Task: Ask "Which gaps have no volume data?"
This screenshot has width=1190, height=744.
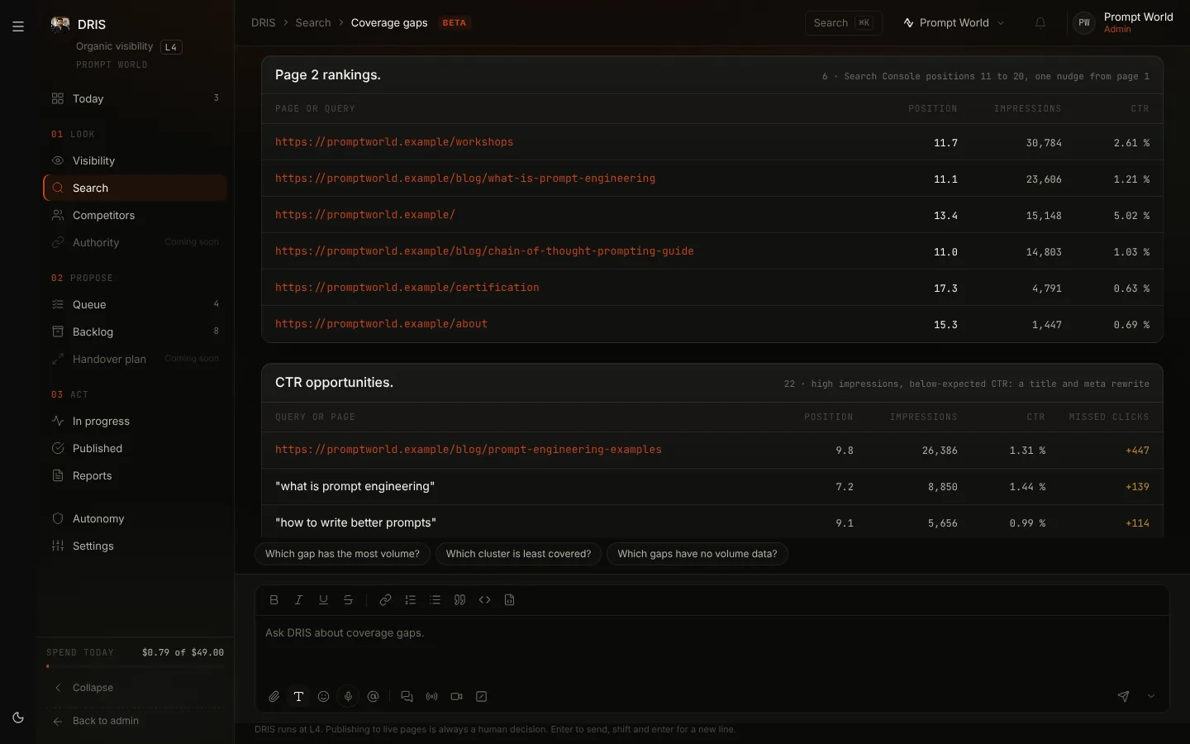Action: tap(697, 554)
